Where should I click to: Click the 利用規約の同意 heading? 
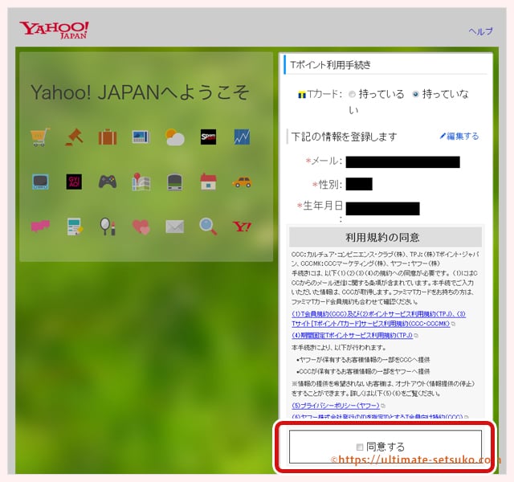point(383,237)
